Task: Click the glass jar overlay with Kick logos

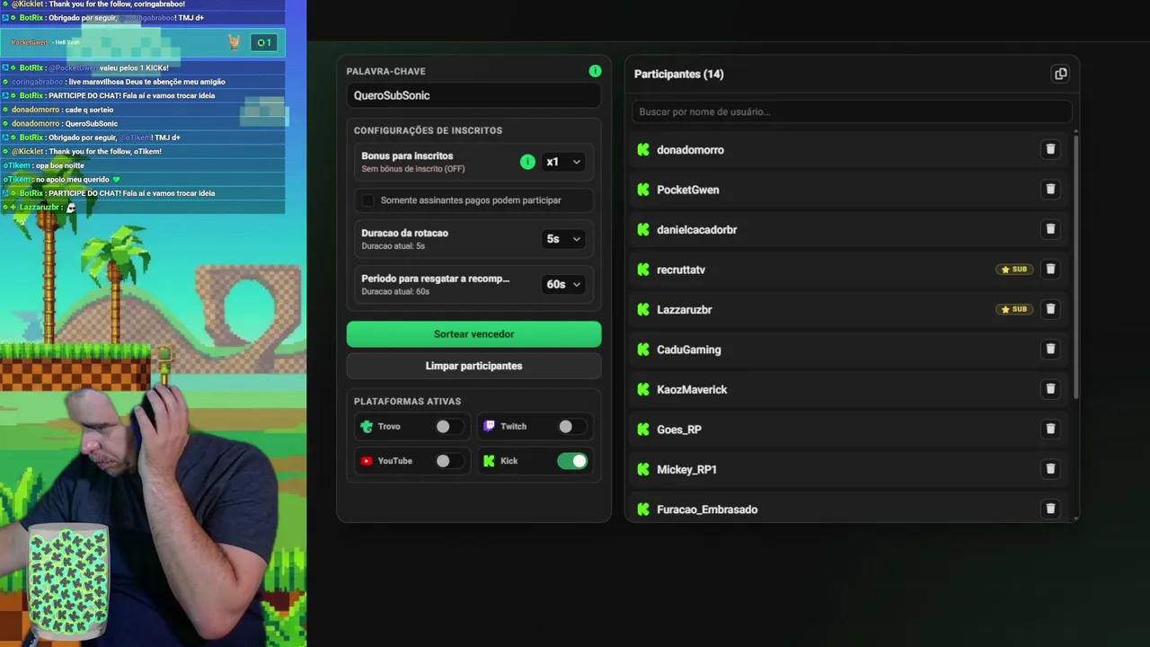Action: coord(67,582)
